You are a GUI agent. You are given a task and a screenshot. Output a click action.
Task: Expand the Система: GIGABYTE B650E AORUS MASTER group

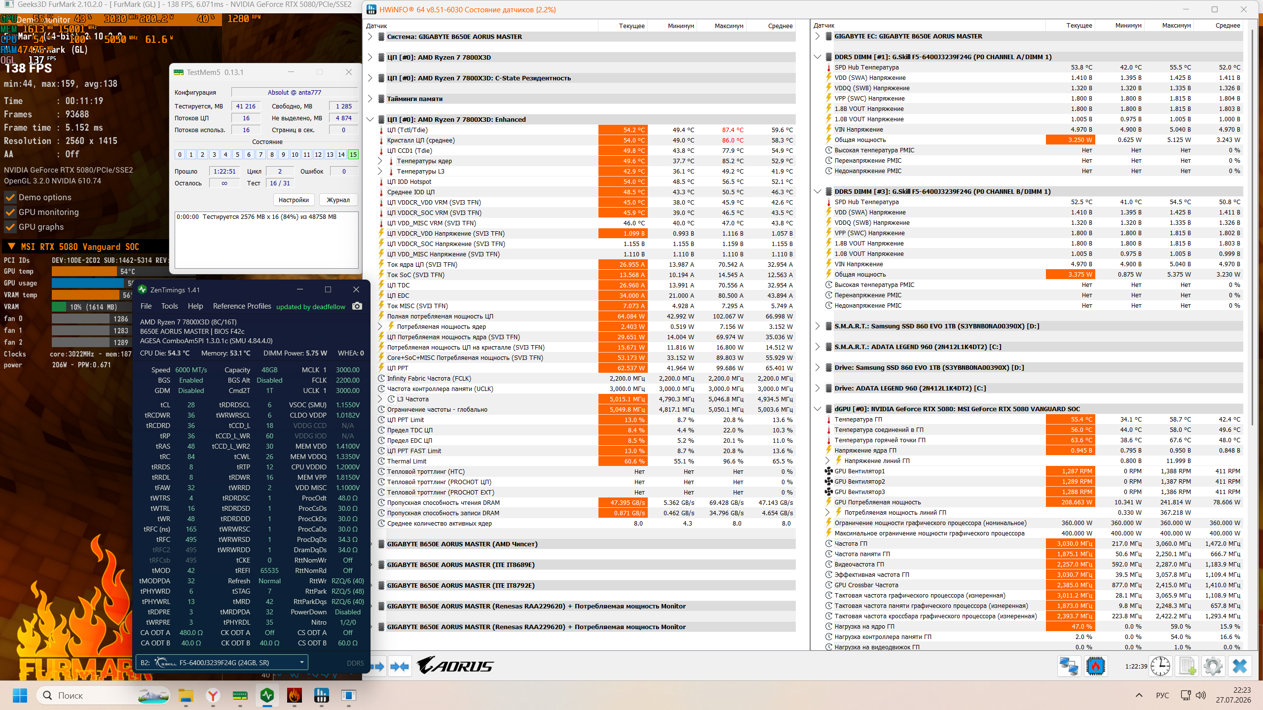(x=371, y=36)
